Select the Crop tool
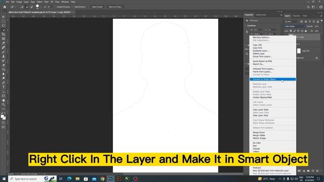The height and width of the screenshot is (182, 324). coord(4,34)
